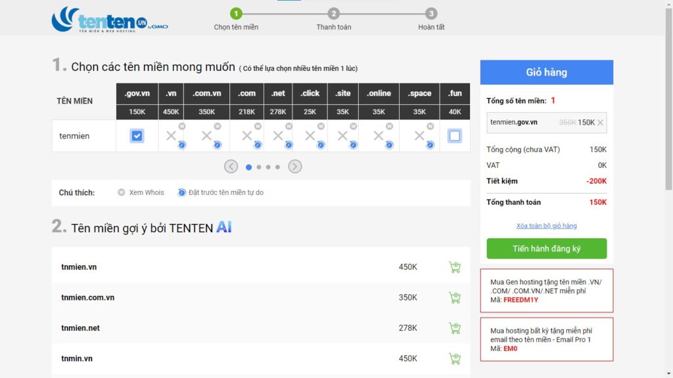Click the Whois icon for .vn domain
The image size is (673, 378).
pyautogui.click(x=182, y=126)
